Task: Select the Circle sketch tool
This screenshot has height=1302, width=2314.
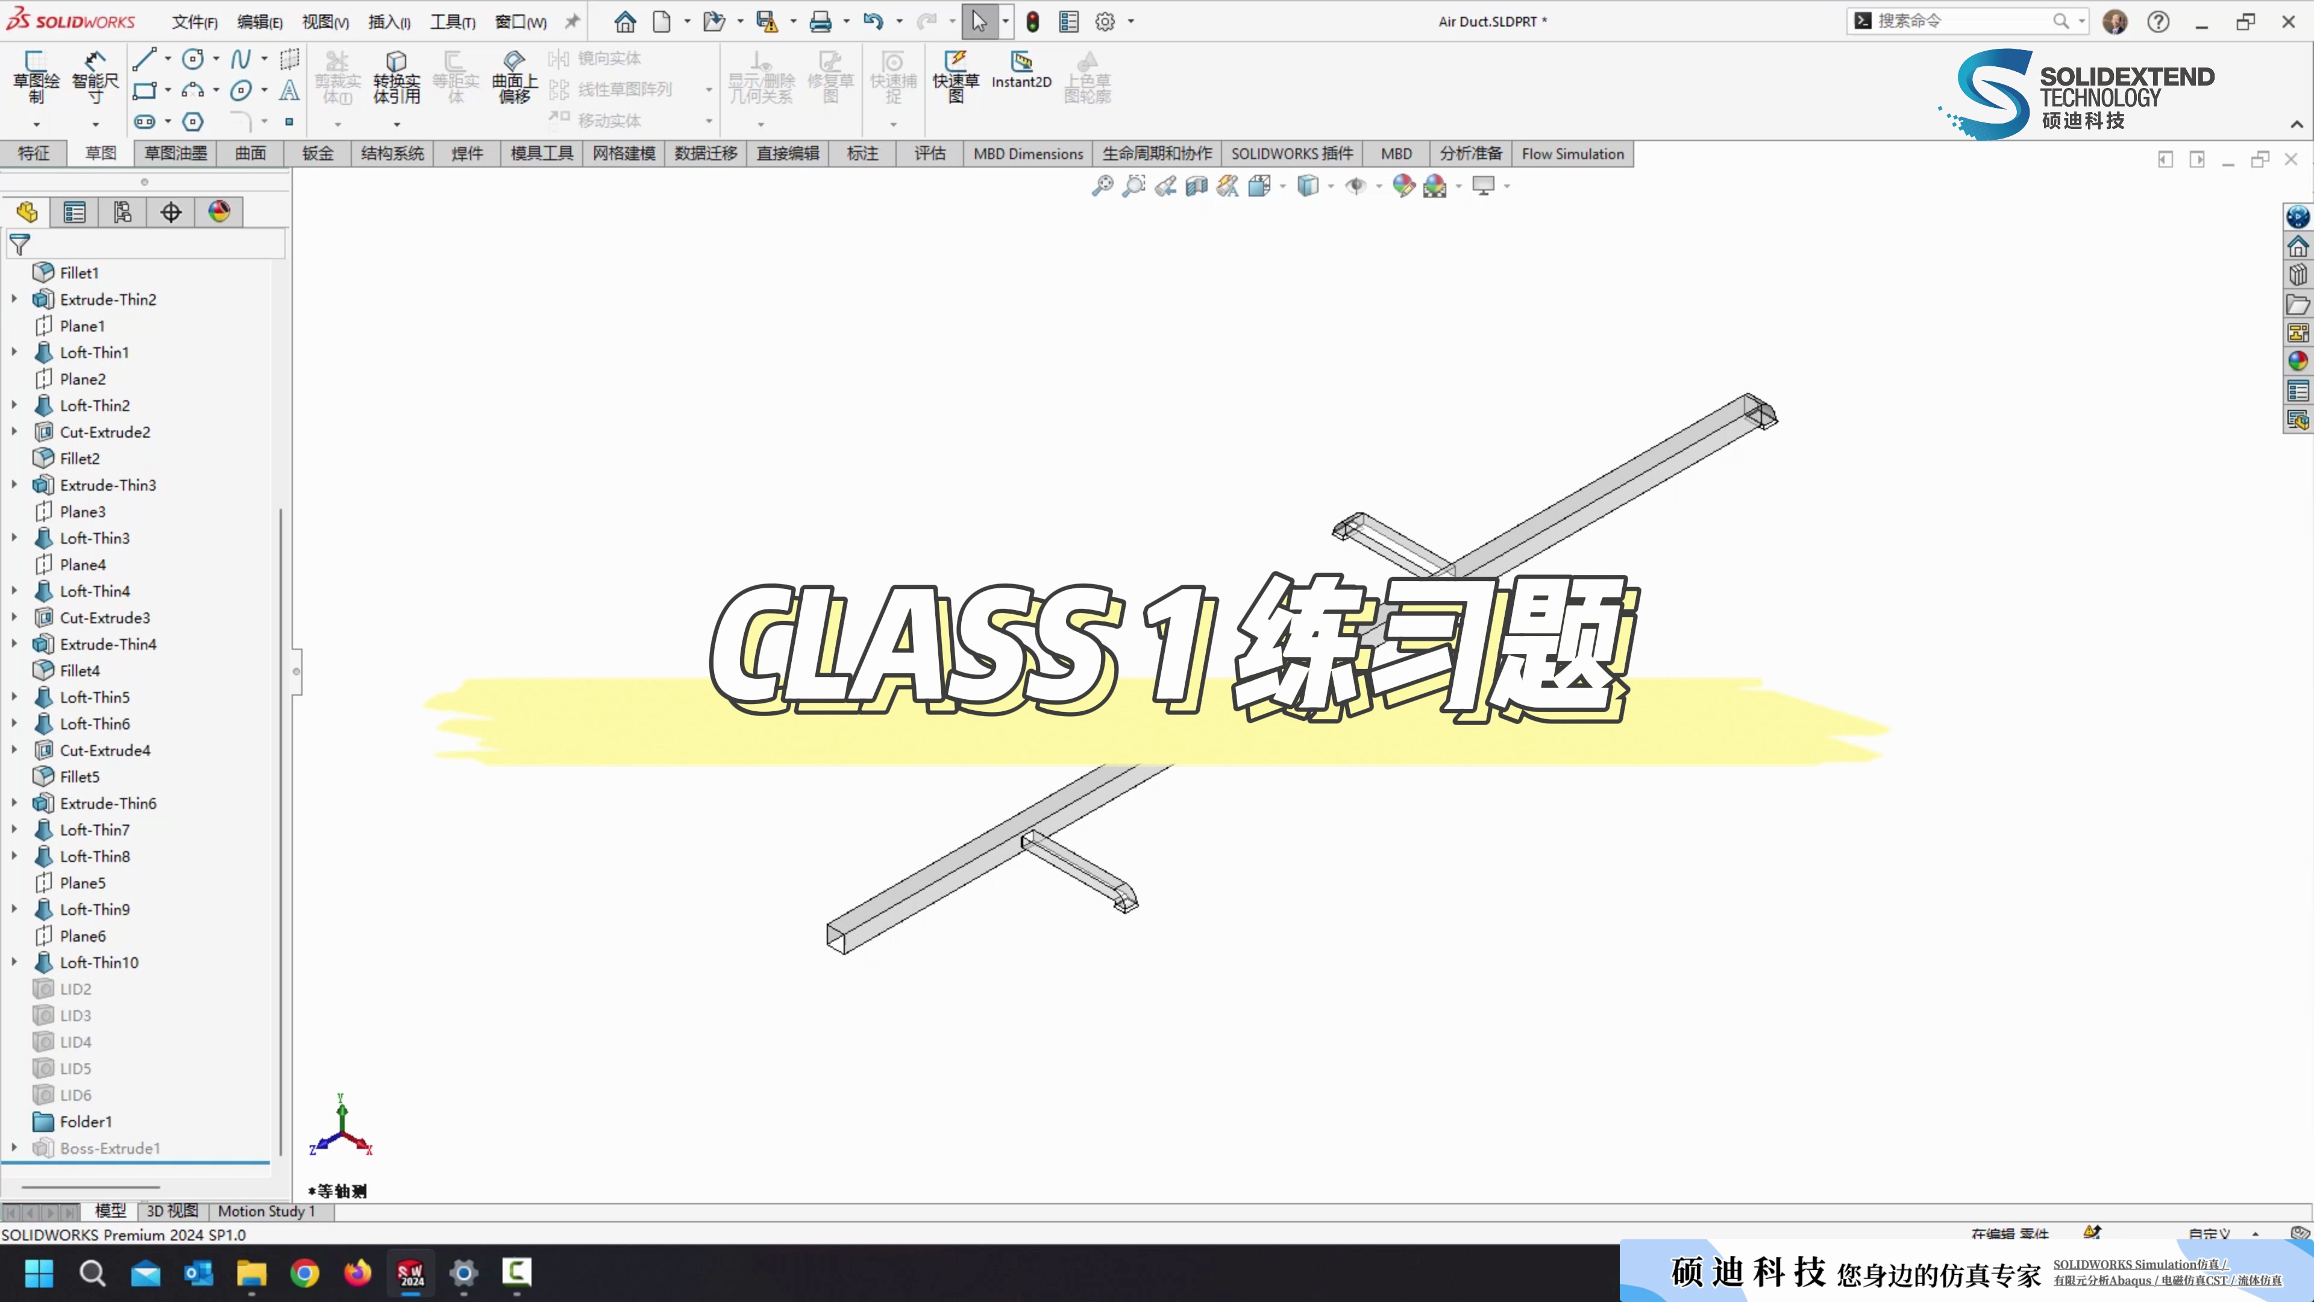Action: click(193, 59)
